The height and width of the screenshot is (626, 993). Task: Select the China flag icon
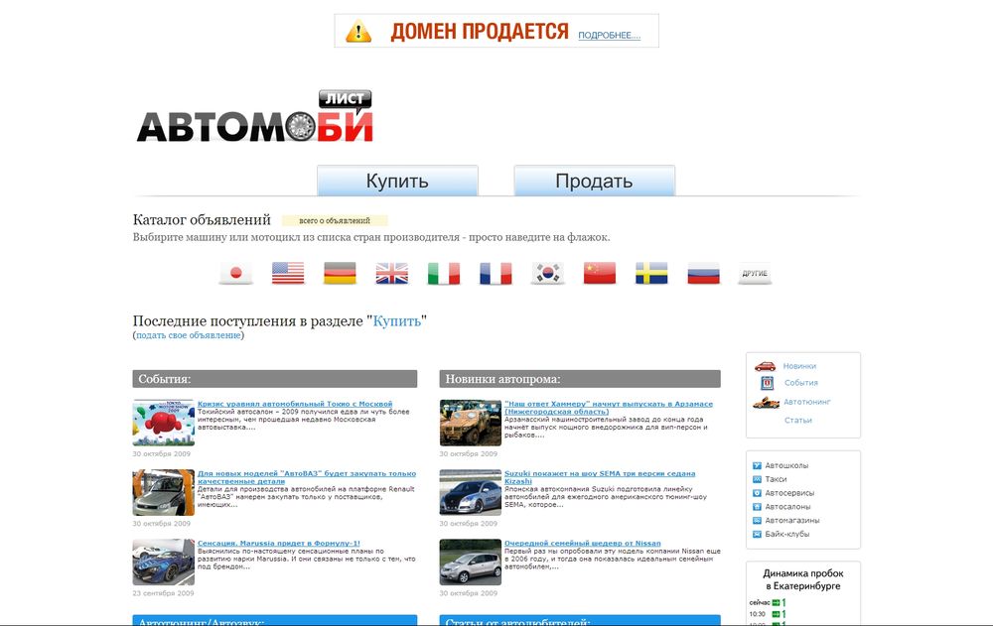[600, 274]
